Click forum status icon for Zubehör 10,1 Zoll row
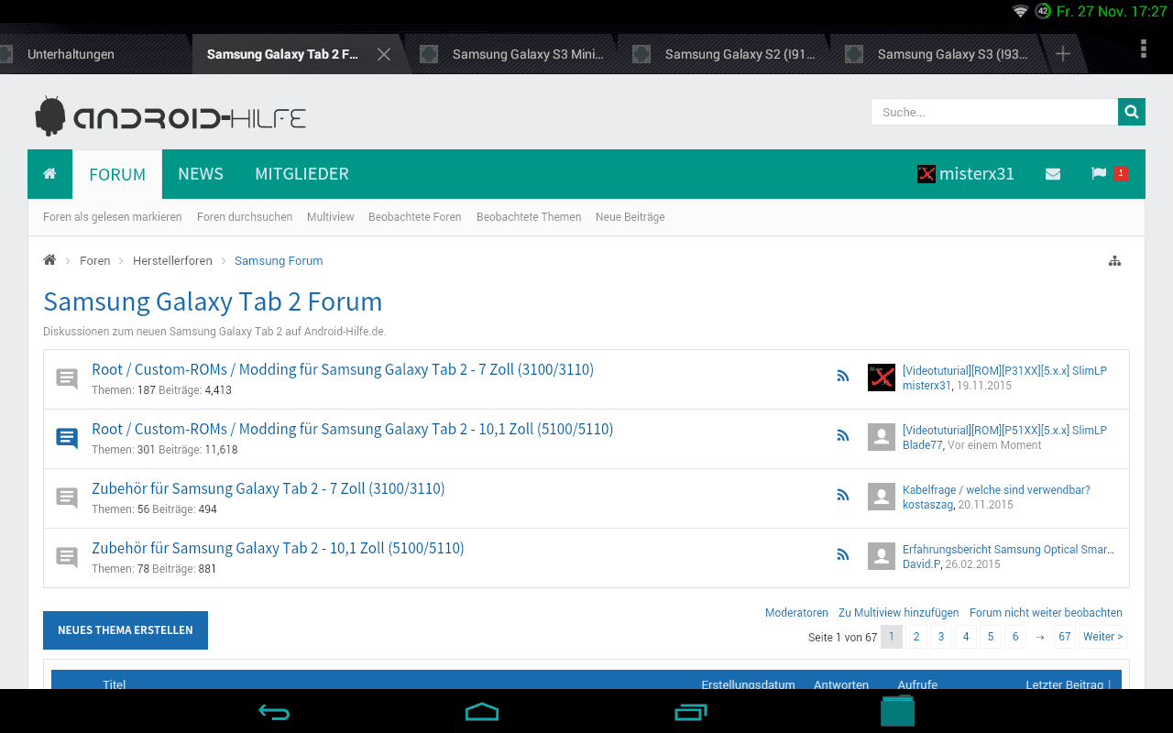Screen dimensions: 1173x733 tap(67, 556)
